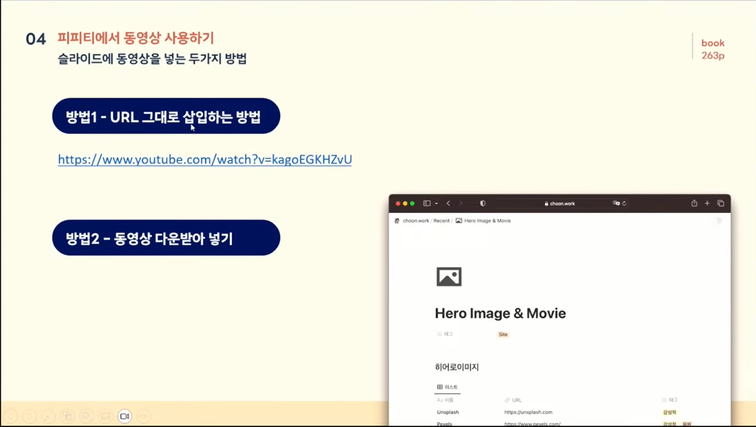
Task: Add a new tab with the plus icon
Action: point(708,203)
